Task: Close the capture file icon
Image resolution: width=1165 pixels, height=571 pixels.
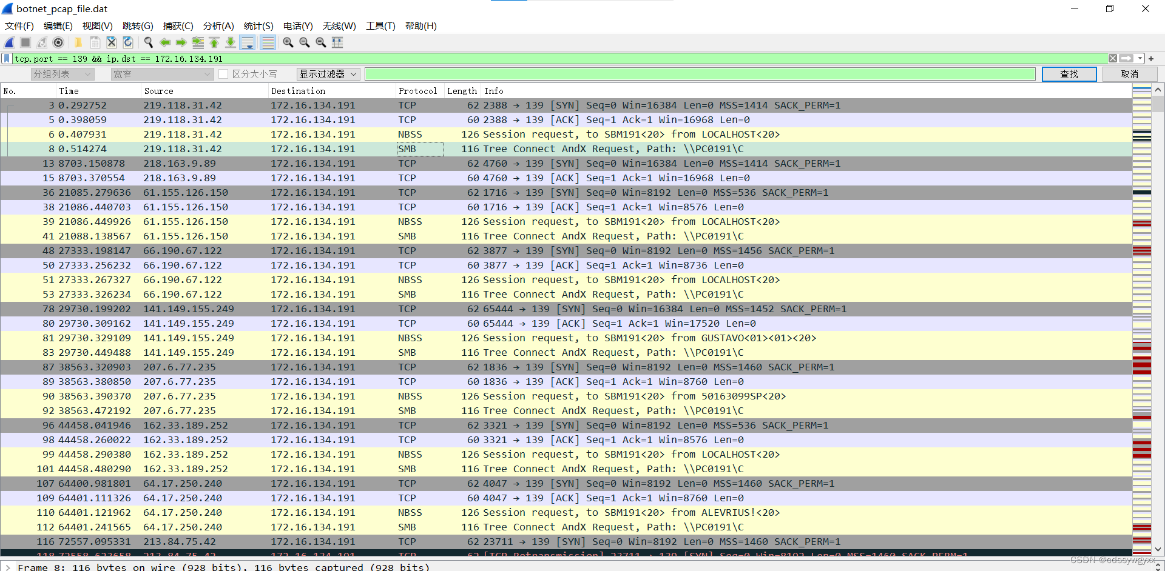Action: (112, 42)
